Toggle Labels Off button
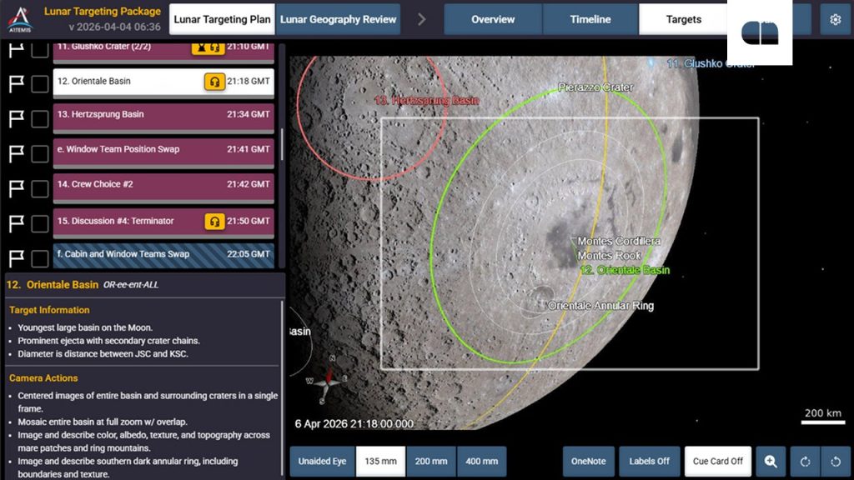 (x=649, y=462)
